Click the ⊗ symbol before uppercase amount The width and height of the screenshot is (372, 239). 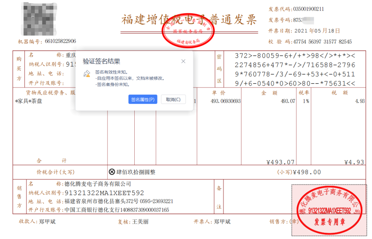(112, 172)
